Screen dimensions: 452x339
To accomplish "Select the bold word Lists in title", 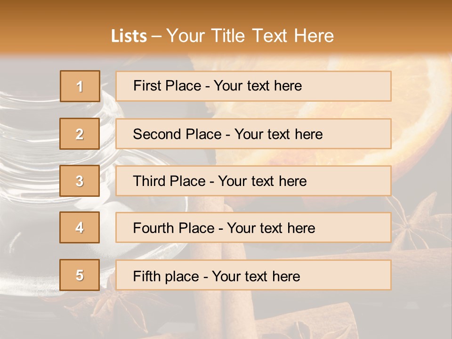I will 129,36.
